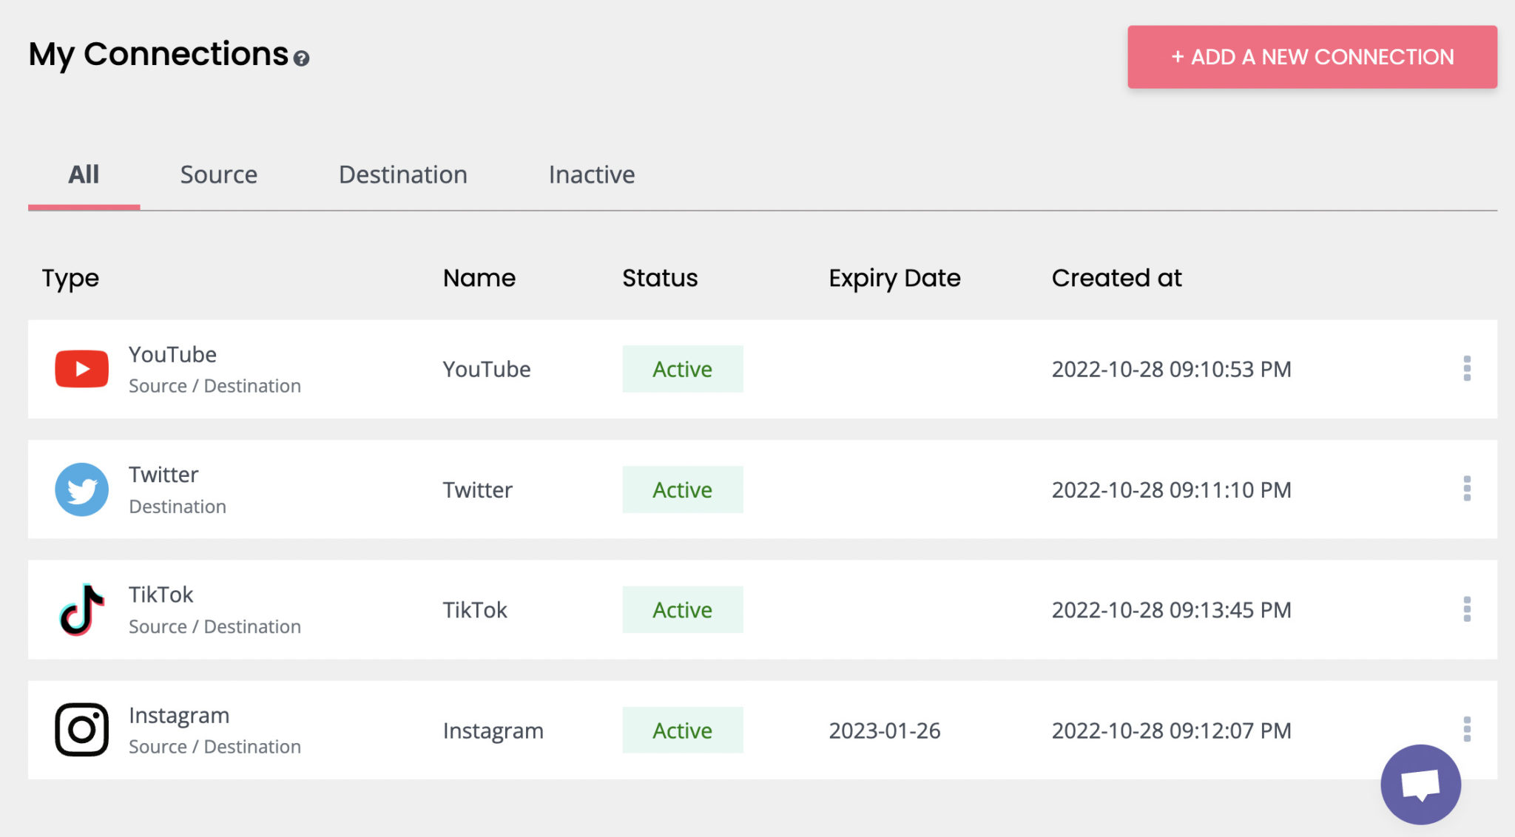Click the Active badge on the Instagram row
This screenshot has width=1515, height=837.
click(x=681, y=731)
